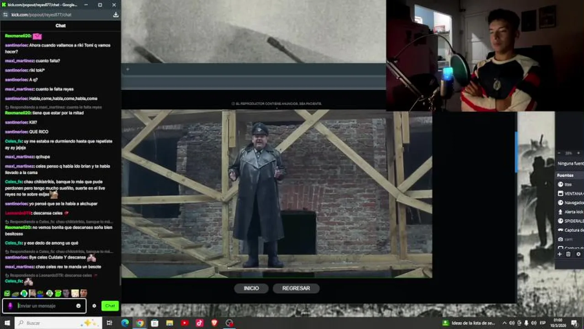Click username LeonardoSTR in chat
The height and width of the screenshot is (329, 584).
pyautogui.click(x=18, y=213)
